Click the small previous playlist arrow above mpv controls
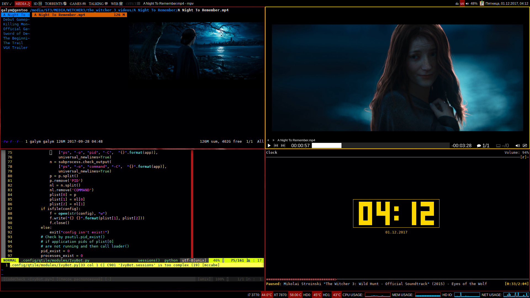Viewport: 530px width, 298px height. 268,140
